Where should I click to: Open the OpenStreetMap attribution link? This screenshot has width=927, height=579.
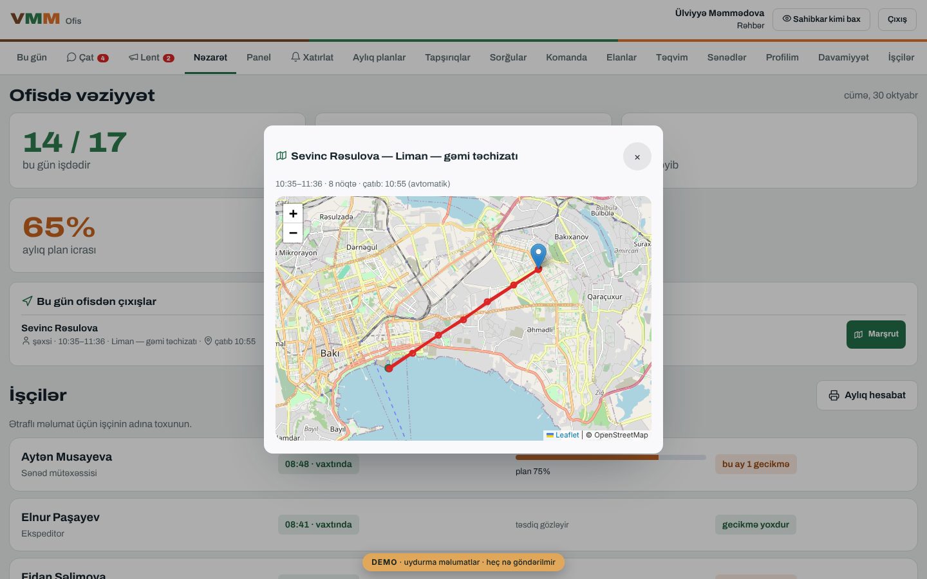(x=617, y=435)
